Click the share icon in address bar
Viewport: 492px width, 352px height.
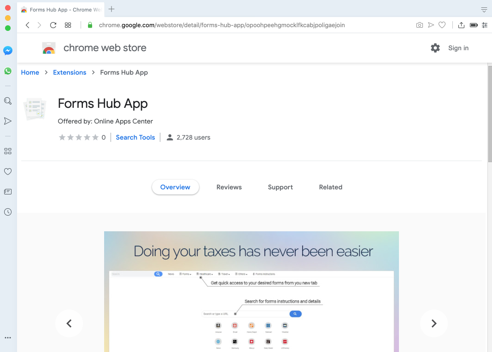[461, 25]
